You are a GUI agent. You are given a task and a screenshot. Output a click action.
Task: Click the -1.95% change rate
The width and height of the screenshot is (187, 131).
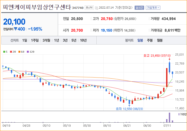(35, 29)
